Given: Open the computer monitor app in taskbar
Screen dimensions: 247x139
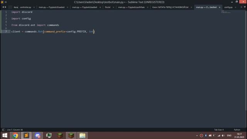Looking at the screenshot, I should 49,136.
